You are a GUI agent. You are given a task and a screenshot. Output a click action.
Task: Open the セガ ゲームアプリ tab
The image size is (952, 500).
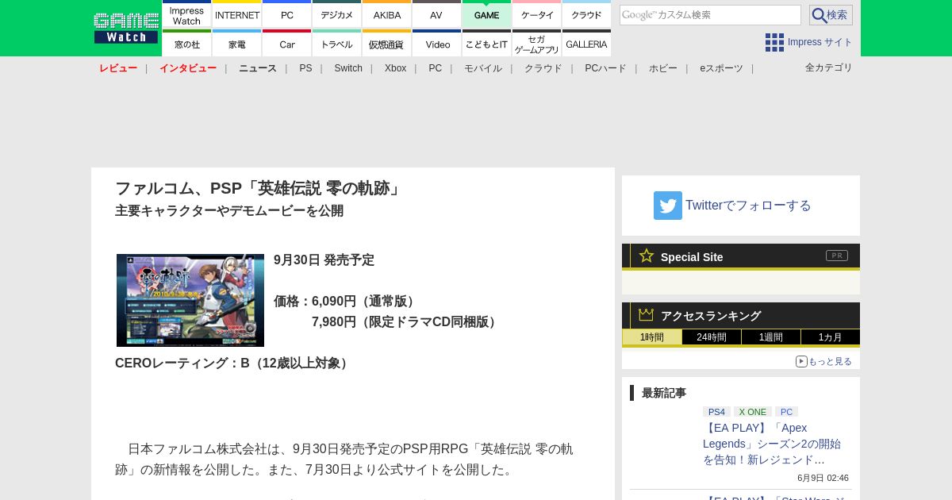tap(537, 44)
